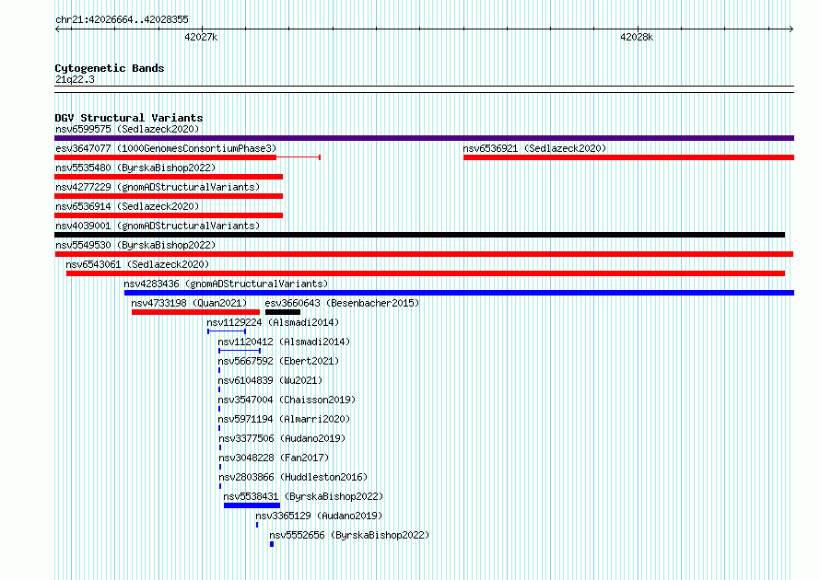The width and height of the screenshot is (820, 580).
Task: Select the purple nsv6599575 variant bar
Action: [424, 138]
